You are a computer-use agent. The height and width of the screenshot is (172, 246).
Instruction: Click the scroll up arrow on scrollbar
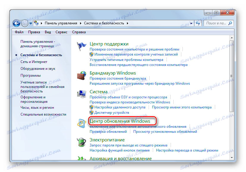(x=232, y=38)
